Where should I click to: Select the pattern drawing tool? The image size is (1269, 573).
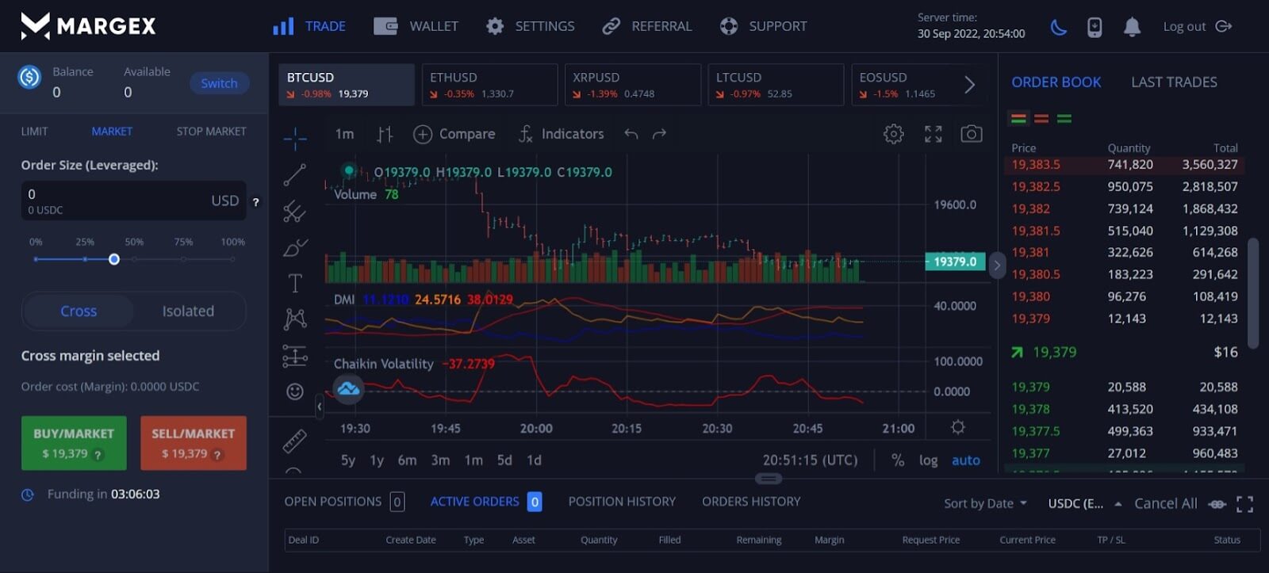point(295,319)
